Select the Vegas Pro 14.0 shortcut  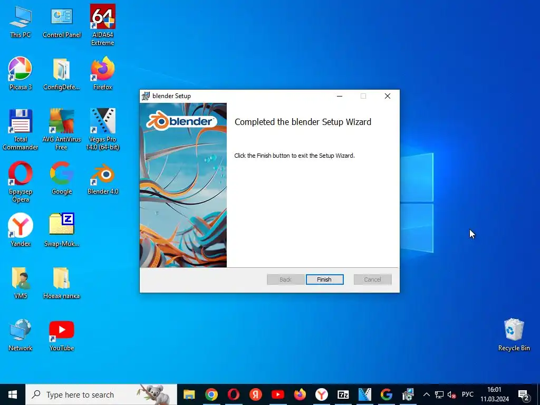pyautogui.click(x=103, y=130)
